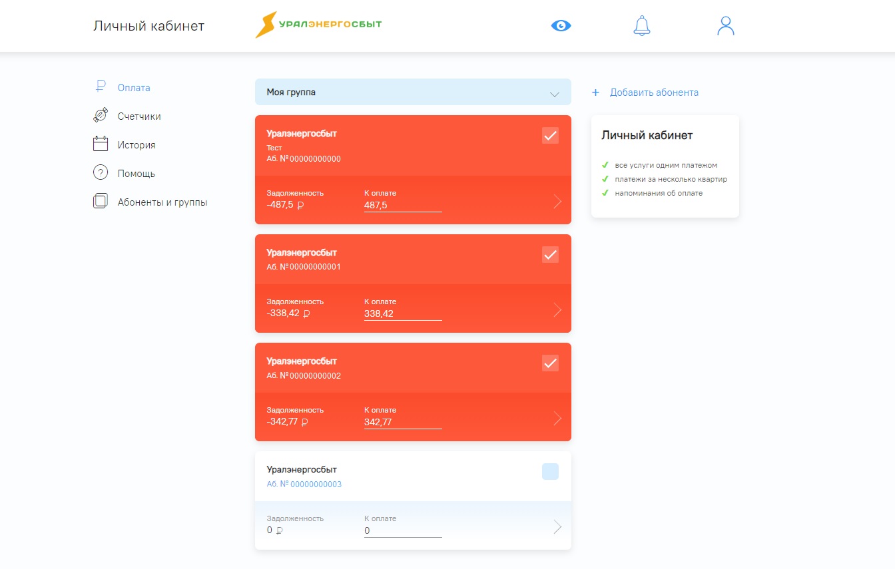Open Абоненты и группы section
This screenshot has height=569, width=895.
coord(162,202)
